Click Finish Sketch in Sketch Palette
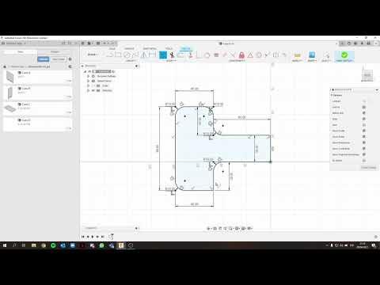The image size is (380, 285). (368, 168)
